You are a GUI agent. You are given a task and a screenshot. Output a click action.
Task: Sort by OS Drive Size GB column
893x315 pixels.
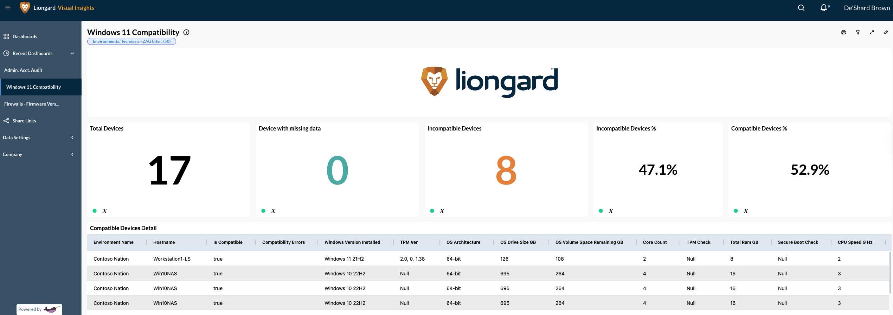[x=518, y=242]
